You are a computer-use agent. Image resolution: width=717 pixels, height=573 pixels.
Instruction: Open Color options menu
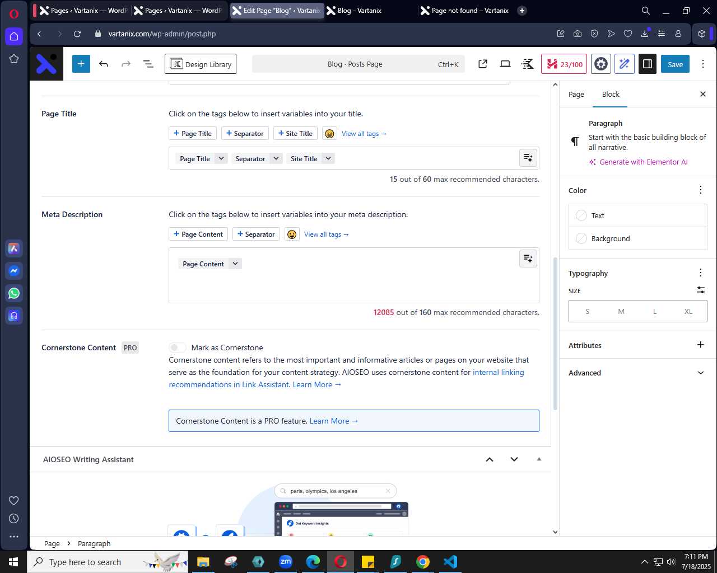coord(700,190)
